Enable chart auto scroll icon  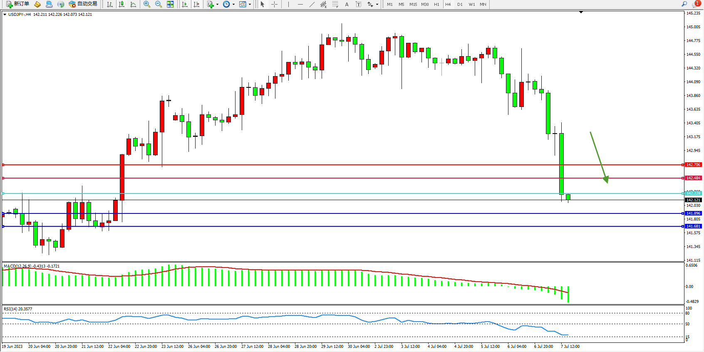(x=185, y=4)
